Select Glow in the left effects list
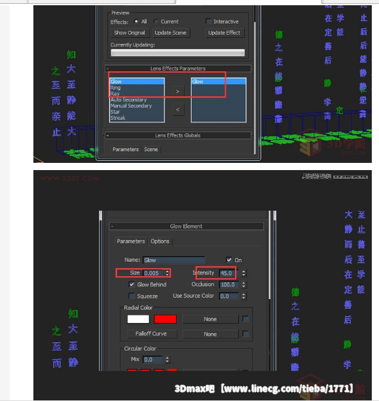Screen dimensions: 379x401 tap(137, 82)
